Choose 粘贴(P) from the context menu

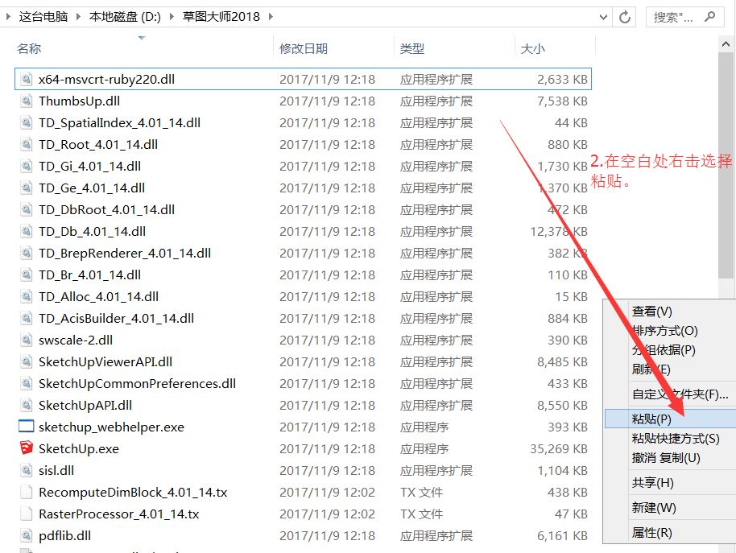coord(651,419)
